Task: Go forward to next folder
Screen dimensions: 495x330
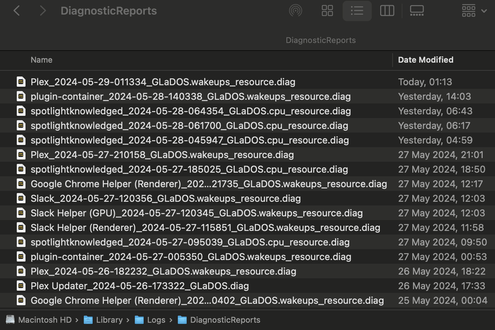Action: 43,11
